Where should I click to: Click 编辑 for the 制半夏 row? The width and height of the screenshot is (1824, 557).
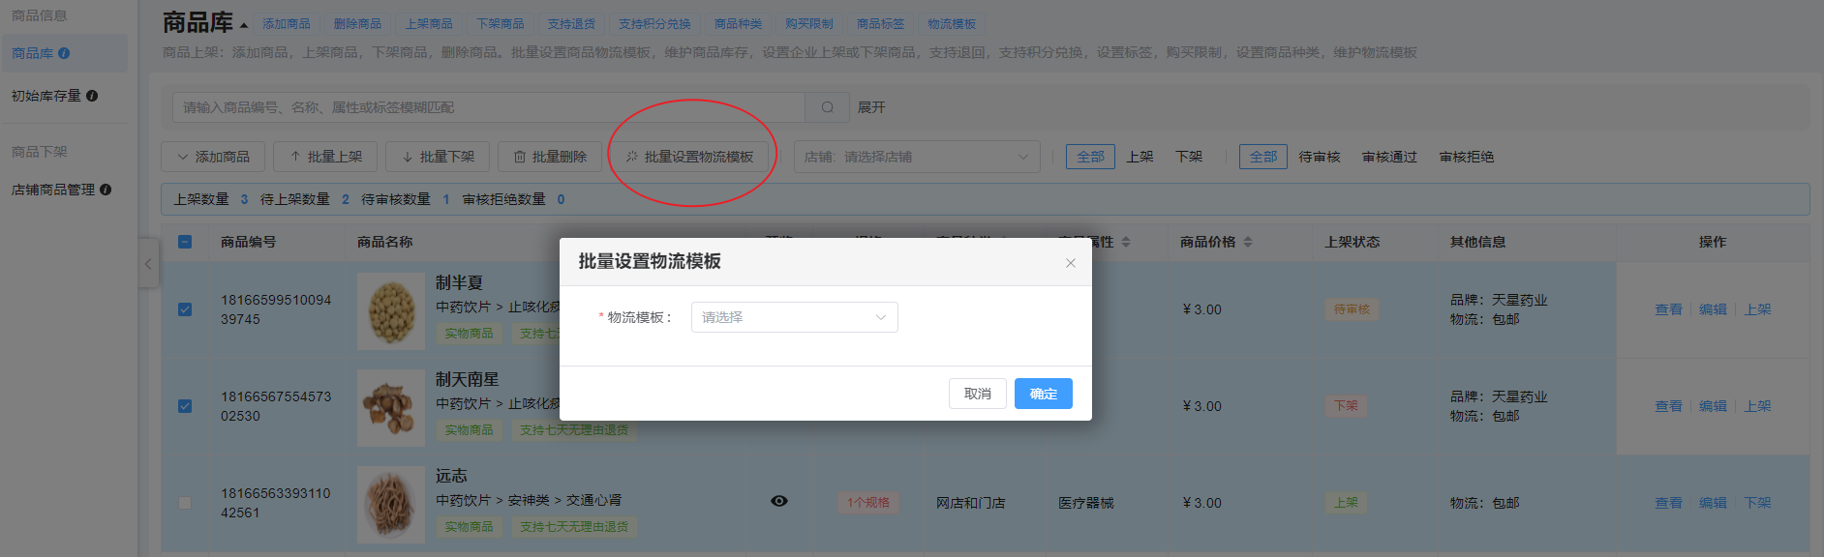pyautogui.click(x=1713, y=309)
